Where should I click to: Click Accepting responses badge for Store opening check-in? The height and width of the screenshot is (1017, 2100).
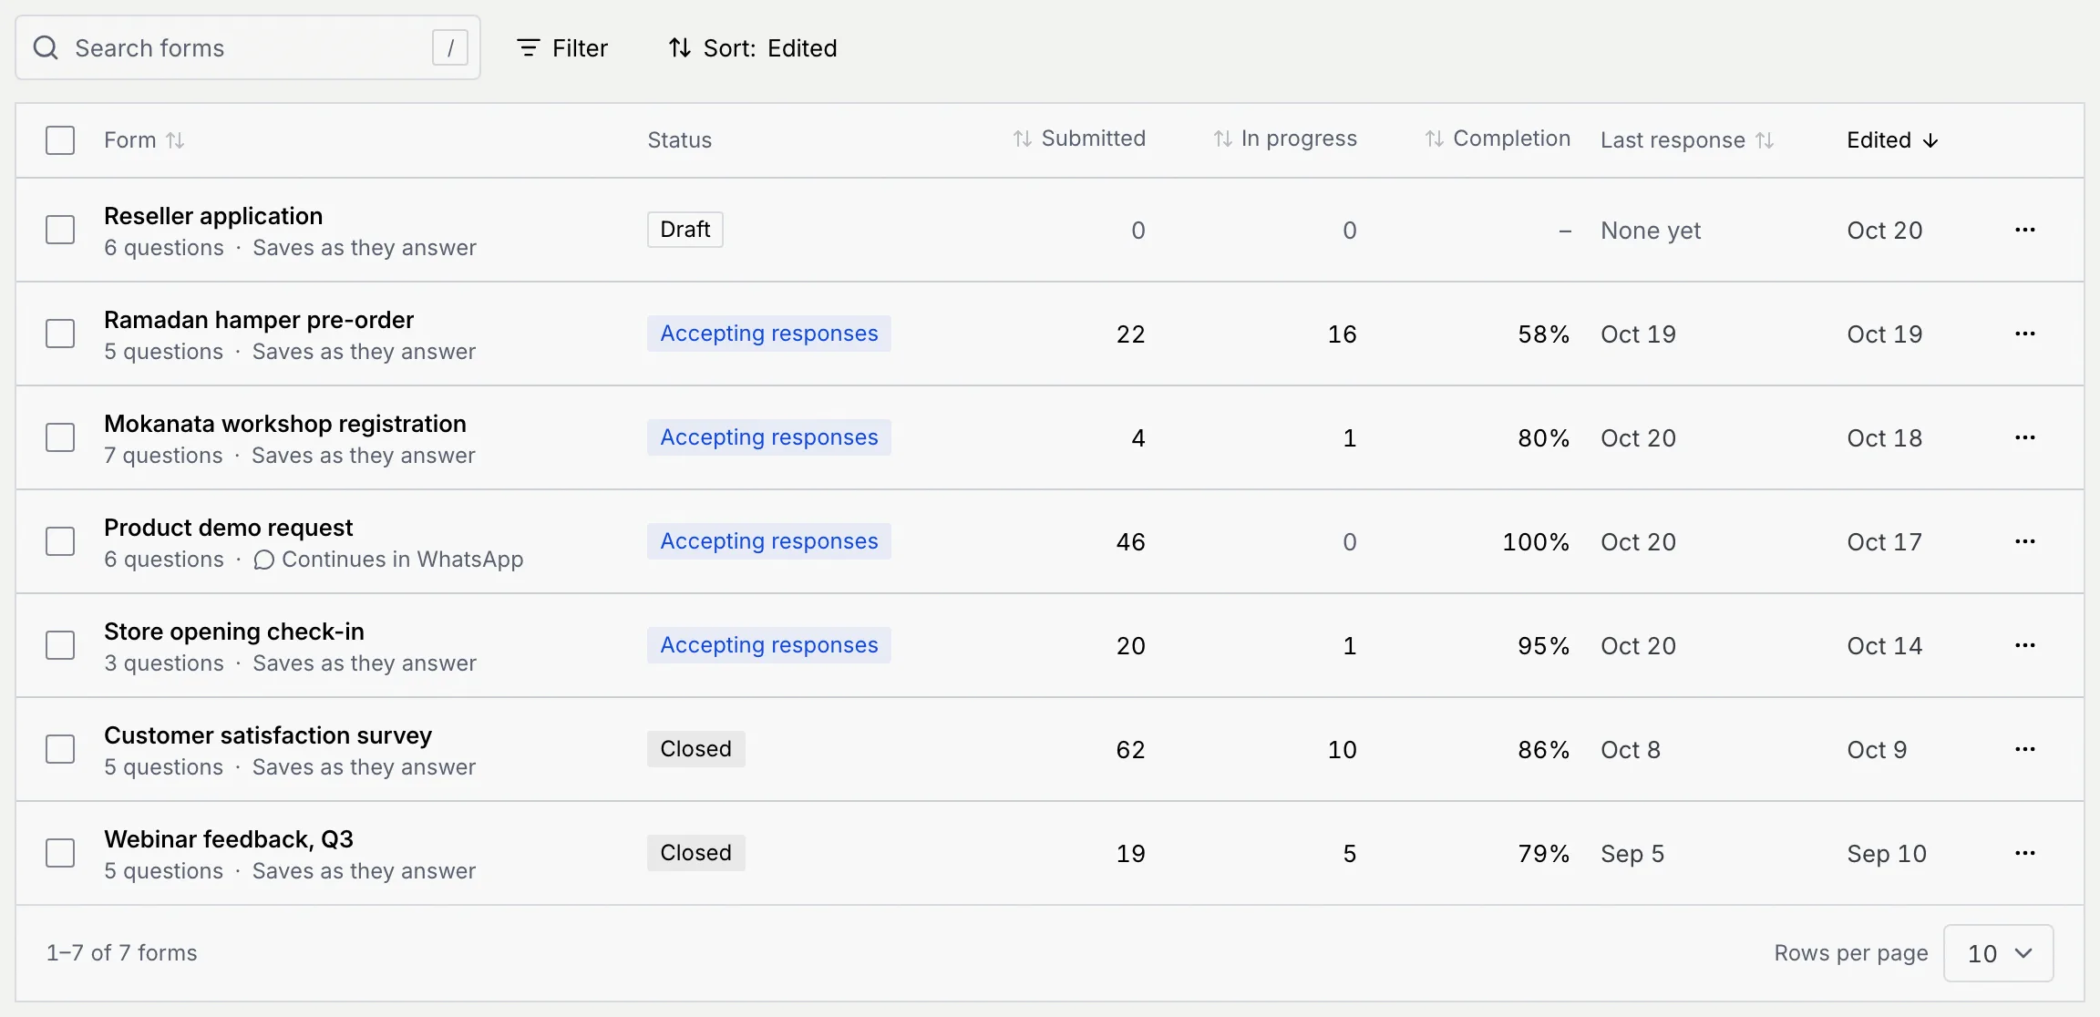click(x=769, y=645)
